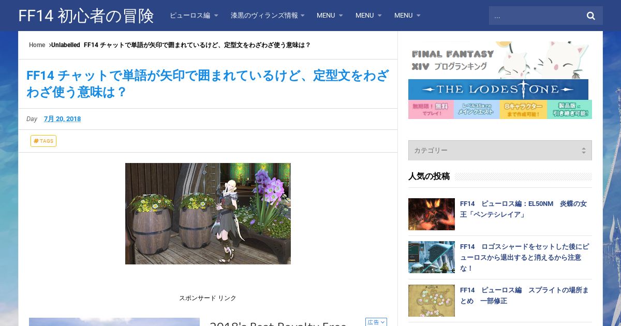Click the FINAL FANTASY XIV ブログランキング banner

pos(500,60)
